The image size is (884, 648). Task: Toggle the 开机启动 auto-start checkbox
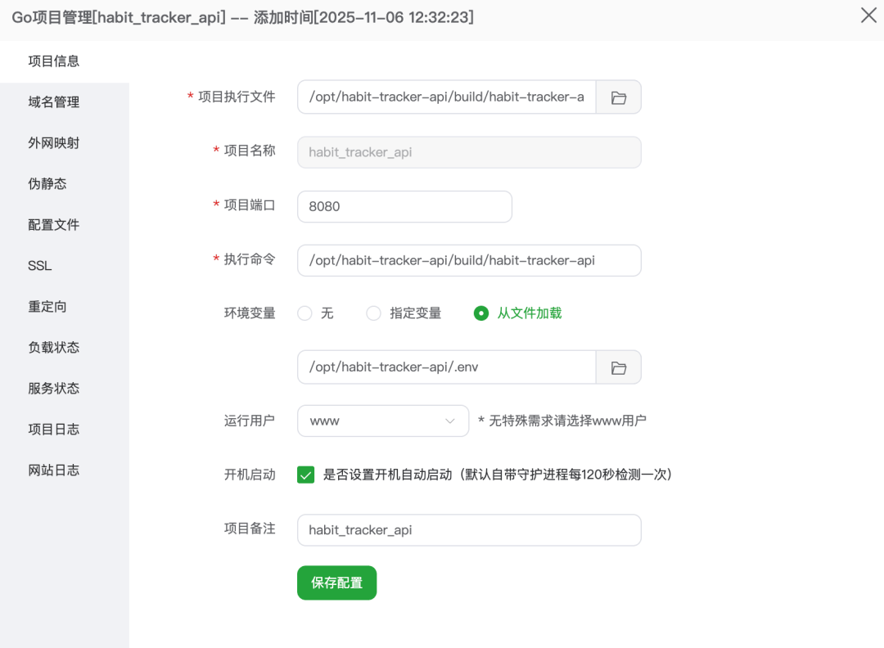pos(306,475)
